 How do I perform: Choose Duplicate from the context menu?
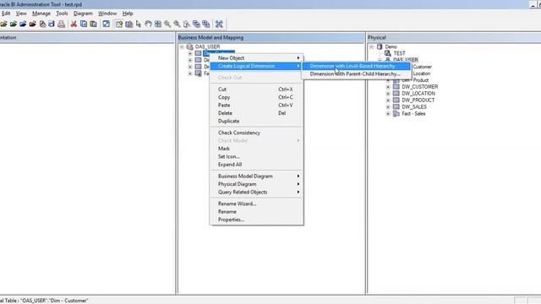[x=257, y=121]
